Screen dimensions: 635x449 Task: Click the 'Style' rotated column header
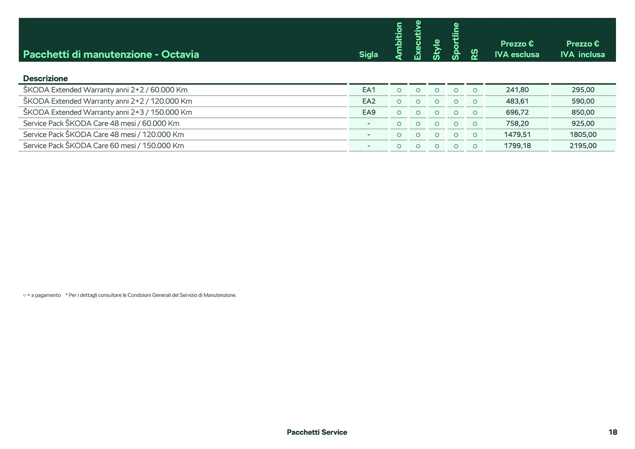coord(437,50)
